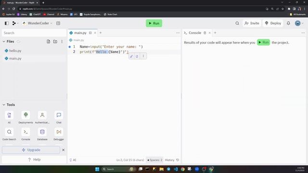Open the notifications bell
The image size is (308, 173).
[288, 23]
